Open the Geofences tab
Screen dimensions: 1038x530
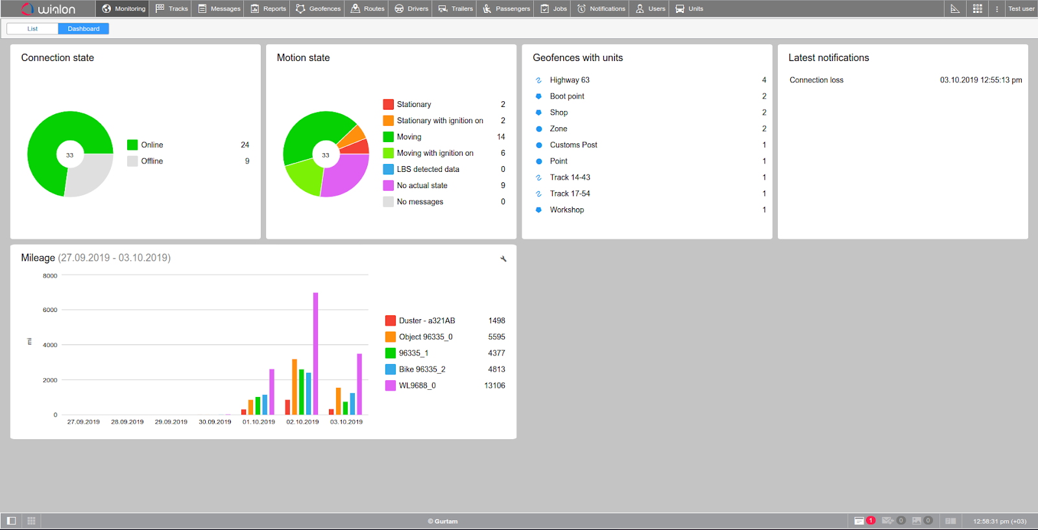pyautogui.click(x=319, y=8)
